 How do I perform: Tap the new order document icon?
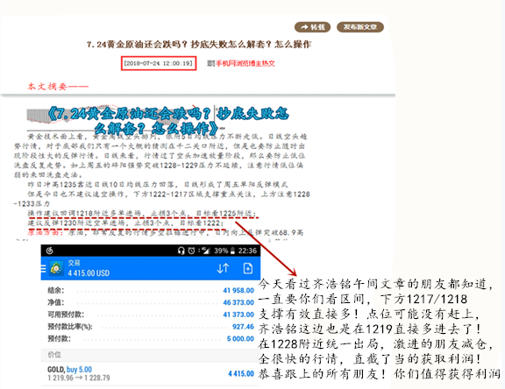[247, 268]
